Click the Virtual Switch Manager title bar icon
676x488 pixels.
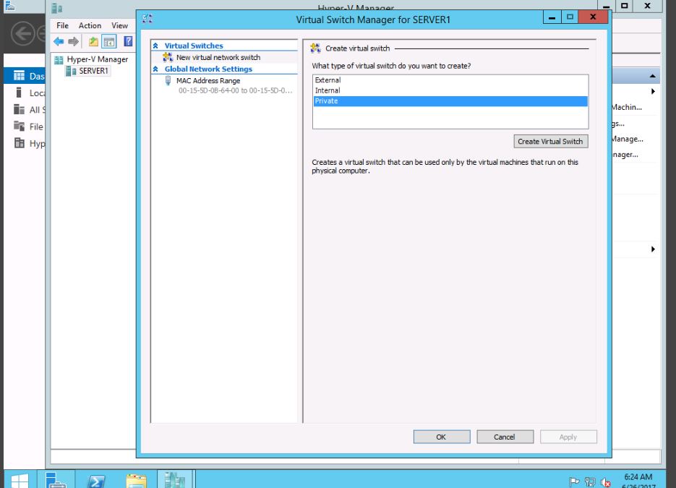(x=147, y=19)
